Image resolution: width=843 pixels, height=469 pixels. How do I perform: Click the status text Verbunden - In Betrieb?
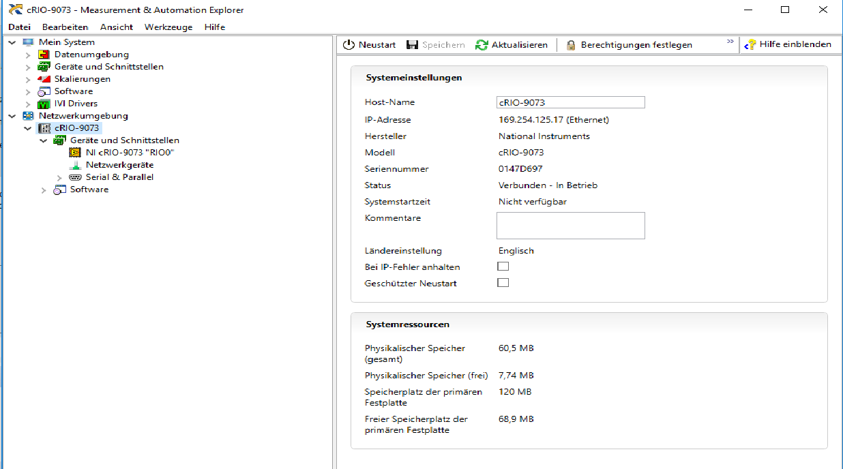click(548, 185)
